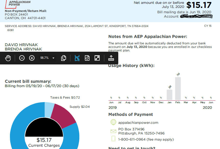Click phone number 1-800-611-0964
This screenshot has height=149, width=220.
[x=132, y=140]
